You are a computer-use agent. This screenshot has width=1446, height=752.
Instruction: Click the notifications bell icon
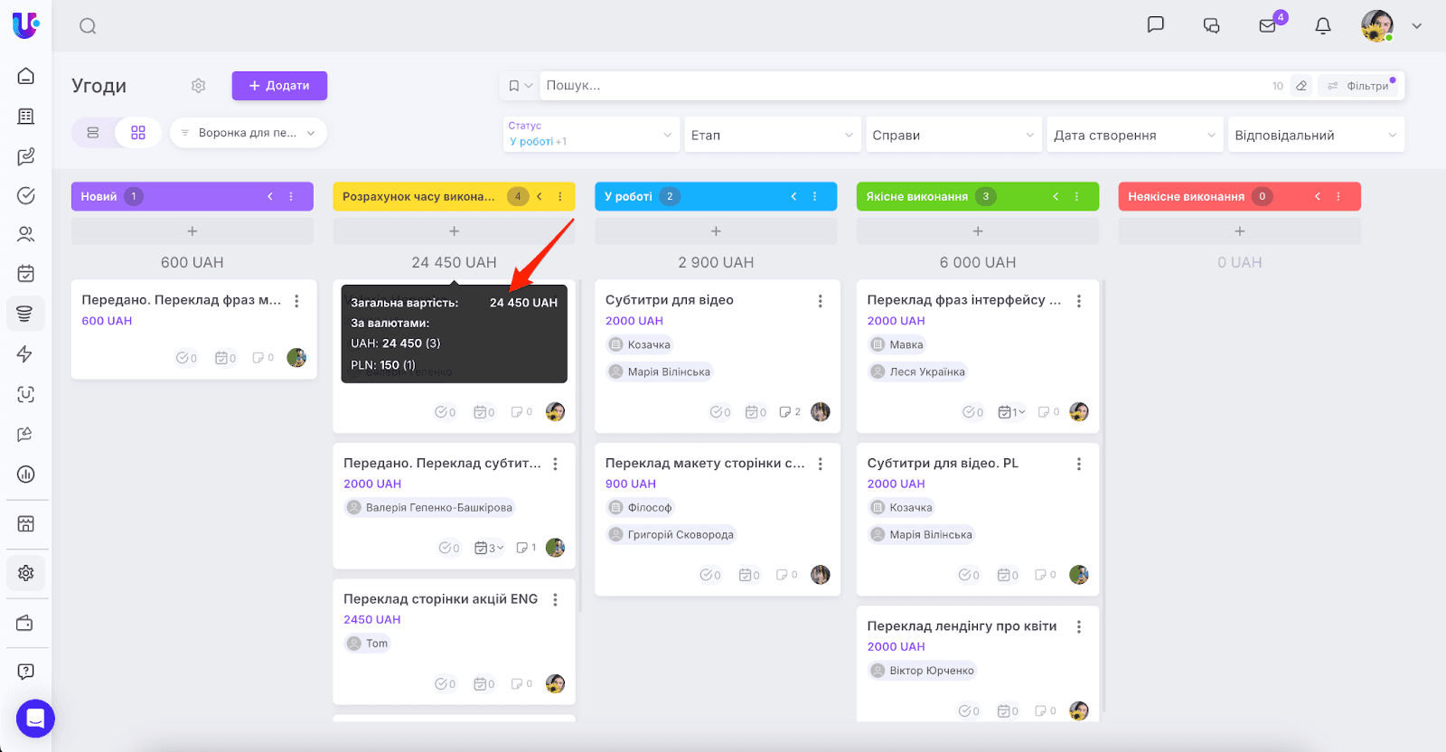[x=1322, y=25]
